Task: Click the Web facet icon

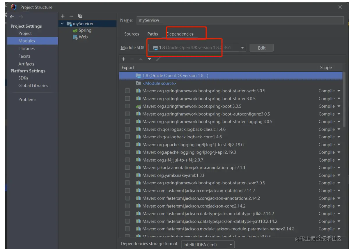Action: click(75, 37)
